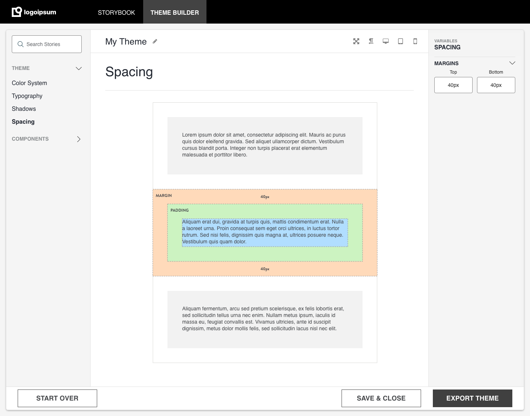Image resolution: width=530 pixels, height=416 pixels.
Task: Click the magnifying glass in Search Stories
Action: point(21,44)
